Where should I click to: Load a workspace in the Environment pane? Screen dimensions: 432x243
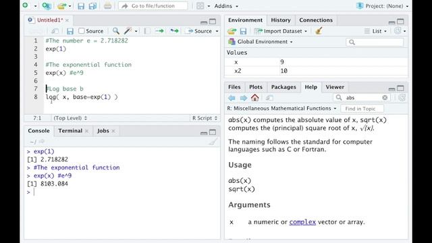point(232,31)
